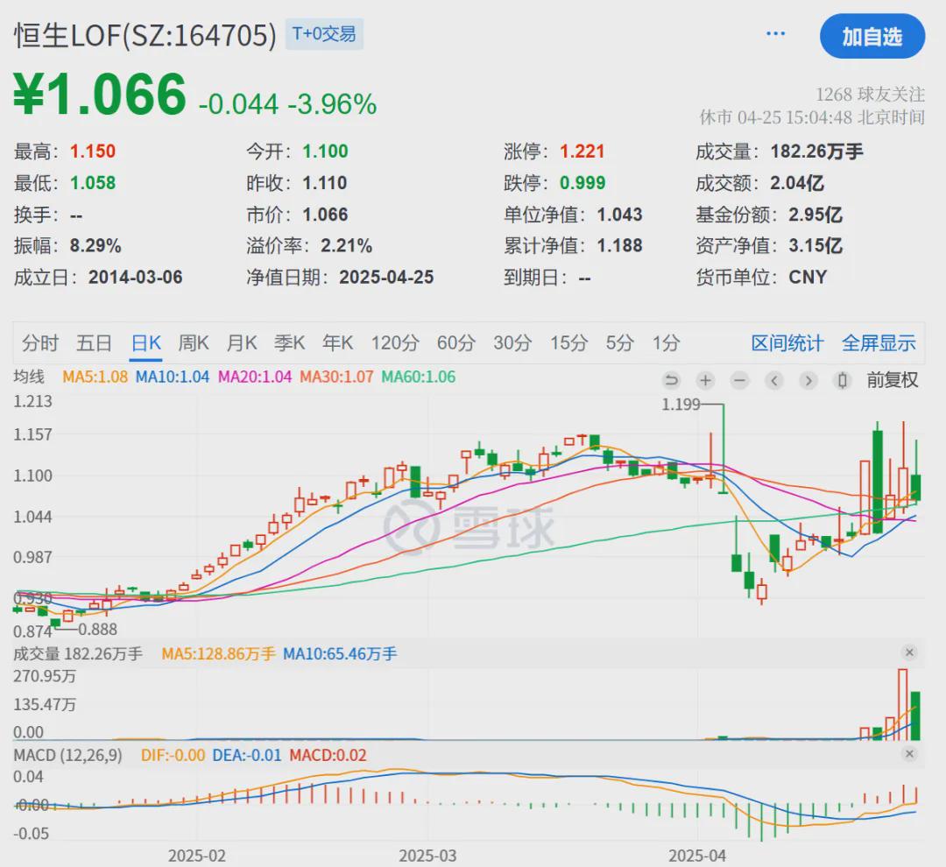Click the DEA:-0.01 indicator label
Image resolution: width=946 pixels, height=867 pixels.
coord(247,756)
